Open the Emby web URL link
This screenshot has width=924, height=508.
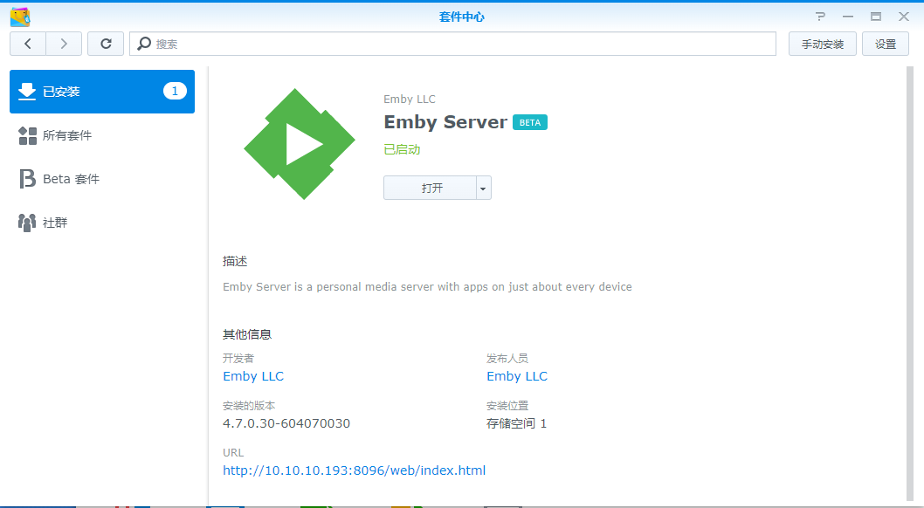tap(355, 470)
